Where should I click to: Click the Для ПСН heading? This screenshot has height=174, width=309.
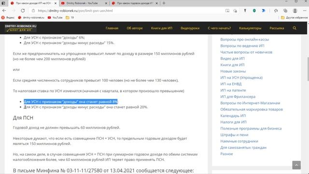(23, 118)
